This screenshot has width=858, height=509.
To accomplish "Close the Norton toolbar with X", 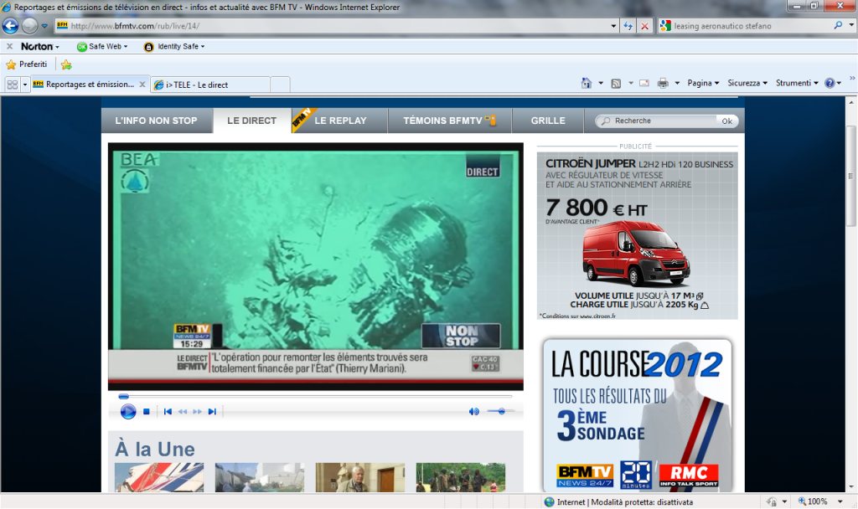I will click(x=9, y=47).
